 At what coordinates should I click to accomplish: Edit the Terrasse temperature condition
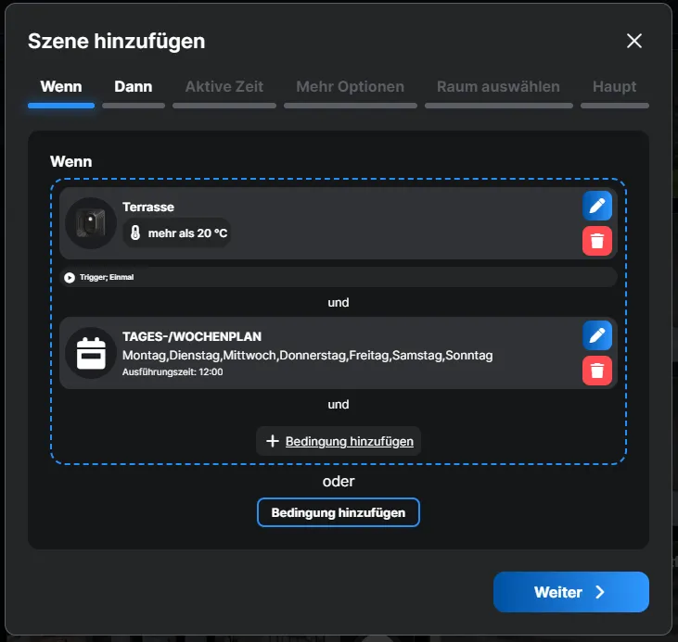[597, 206]
